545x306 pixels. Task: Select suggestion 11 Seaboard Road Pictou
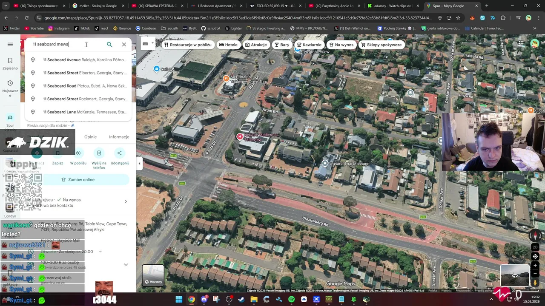[x=79, y=86]
